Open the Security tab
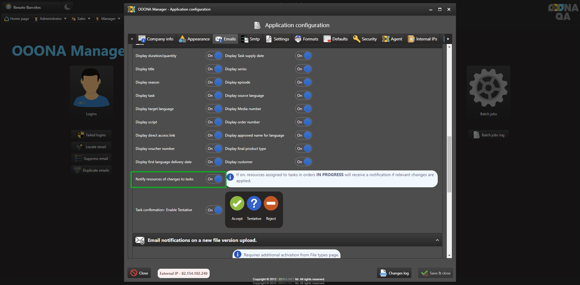The image size is (580, 285). [365, 39]
